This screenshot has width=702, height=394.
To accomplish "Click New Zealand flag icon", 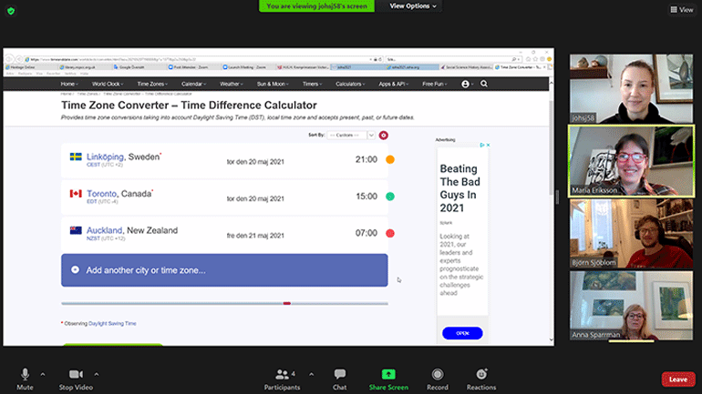I will [76, 230].
